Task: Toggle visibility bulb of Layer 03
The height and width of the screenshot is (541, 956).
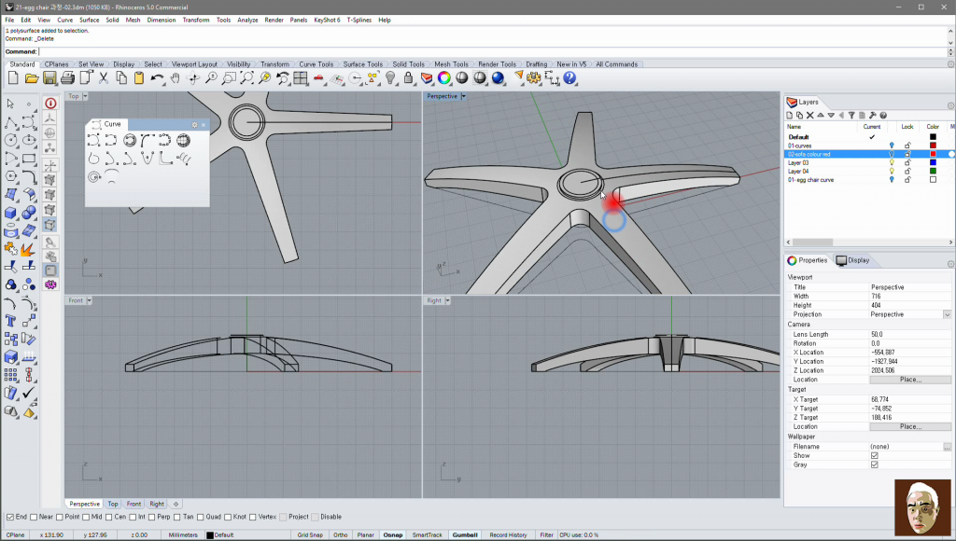Action: coord(892,162)
